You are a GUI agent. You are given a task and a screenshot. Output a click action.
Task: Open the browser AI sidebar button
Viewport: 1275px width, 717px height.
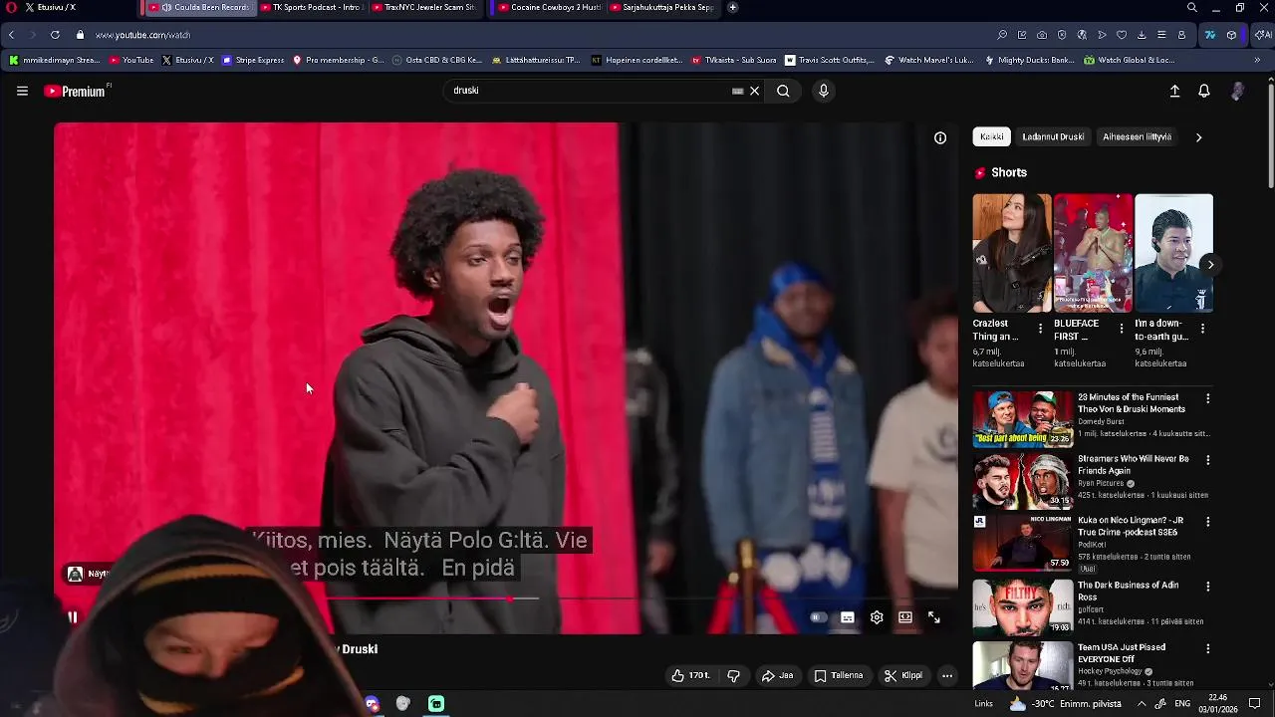(x=1262, y=35)
